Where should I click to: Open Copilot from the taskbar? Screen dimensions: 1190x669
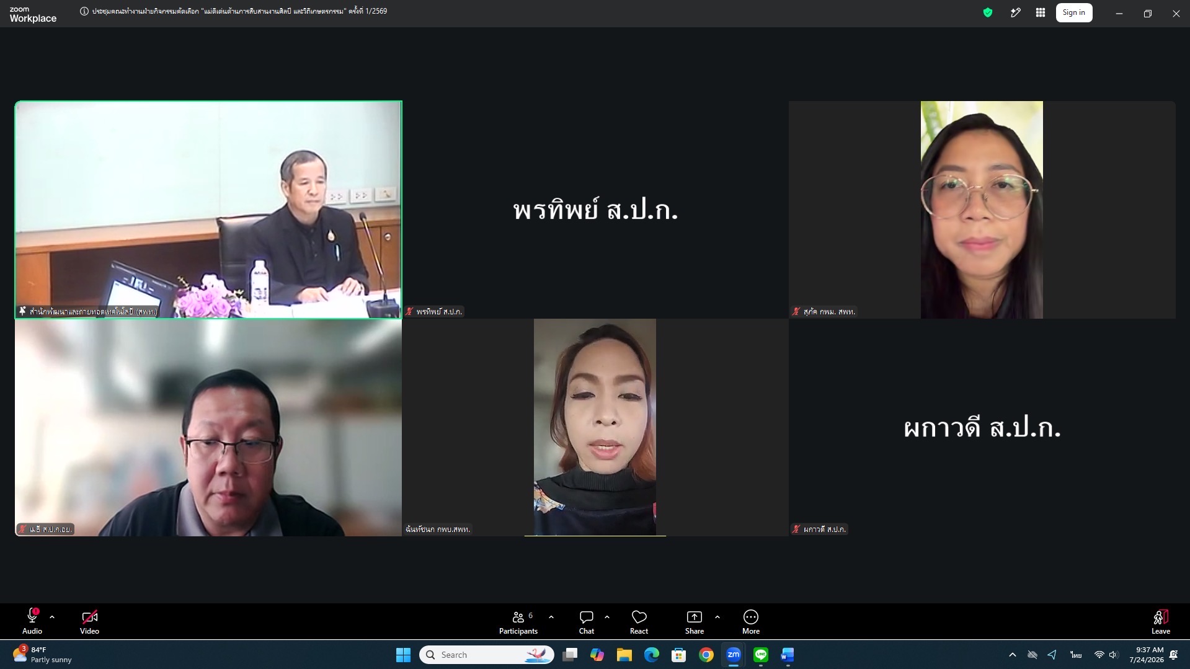[x=597, y=655]
